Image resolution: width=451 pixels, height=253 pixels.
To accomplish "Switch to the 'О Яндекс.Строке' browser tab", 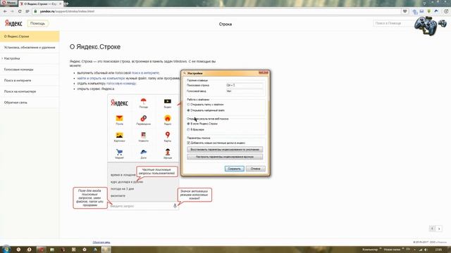I will (40, 4).
